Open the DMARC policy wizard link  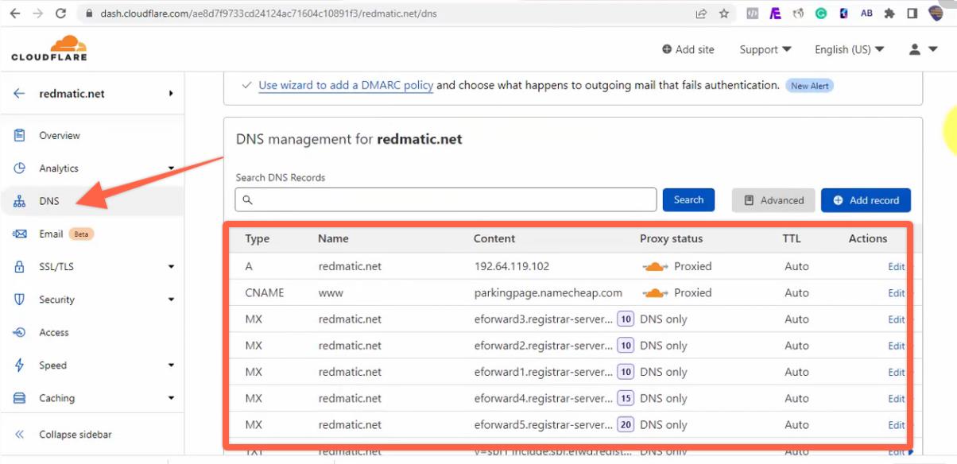pyautogui.click(x=346, y=85)
